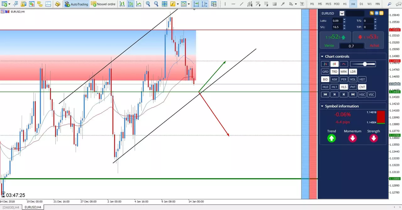Screen dimensions: 402x210
Task: Toggle the BID line button
Action: [325, 79]
